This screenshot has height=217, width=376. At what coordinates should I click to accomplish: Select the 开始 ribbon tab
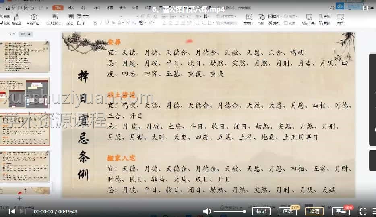pos(58,8)
